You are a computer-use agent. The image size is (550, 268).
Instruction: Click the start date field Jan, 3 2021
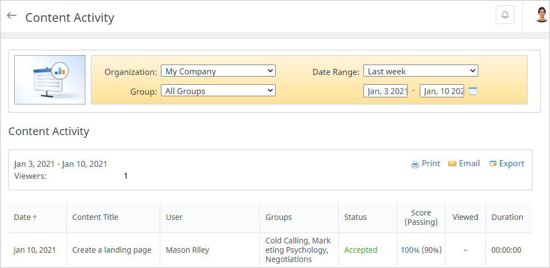tap(385, 91)
